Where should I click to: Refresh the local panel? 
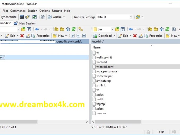pyautogui.click(x=74, y=29)
